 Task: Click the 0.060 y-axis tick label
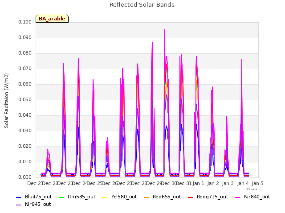point(25,84)
